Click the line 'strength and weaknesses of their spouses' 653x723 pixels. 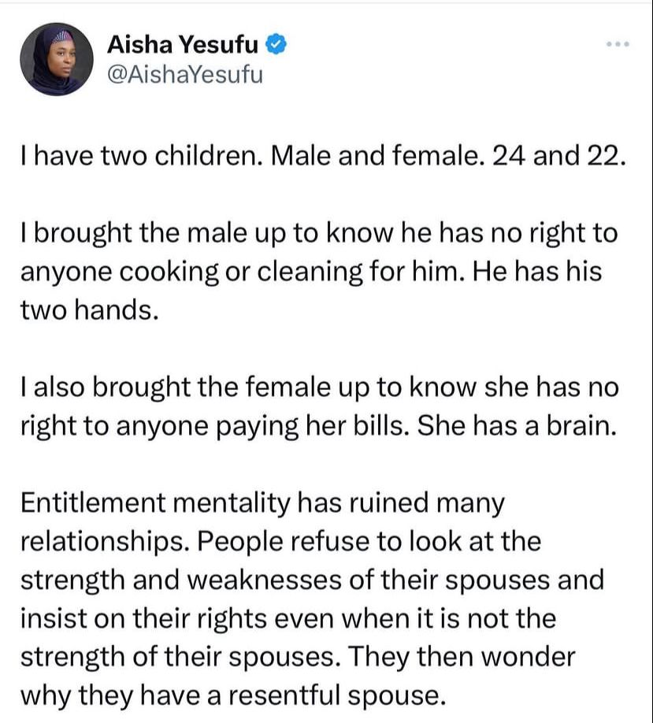(312, 580)
